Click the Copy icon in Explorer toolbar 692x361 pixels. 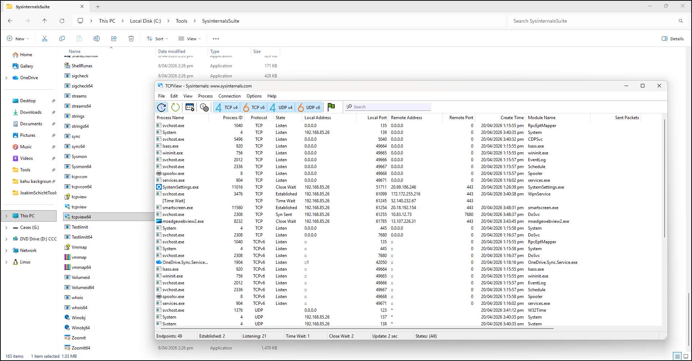coord(62,39)
